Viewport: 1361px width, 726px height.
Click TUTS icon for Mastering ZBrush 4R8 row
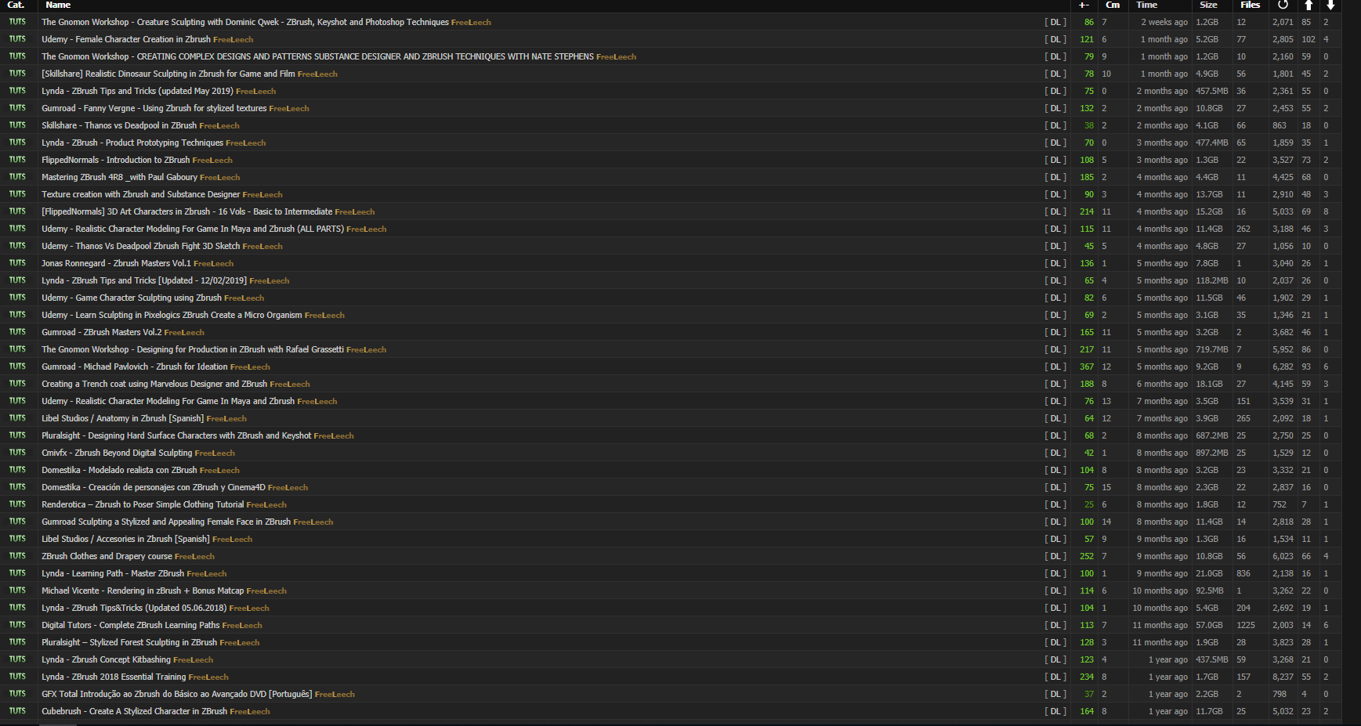[x=17, y=177]
